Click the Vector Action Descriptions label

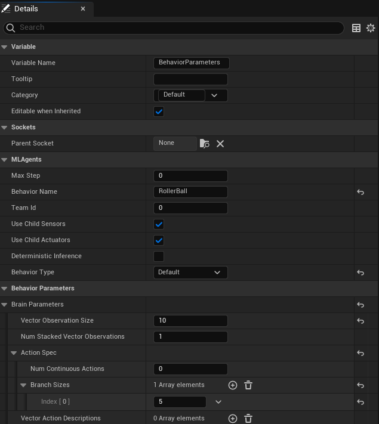tap(61, 418)
